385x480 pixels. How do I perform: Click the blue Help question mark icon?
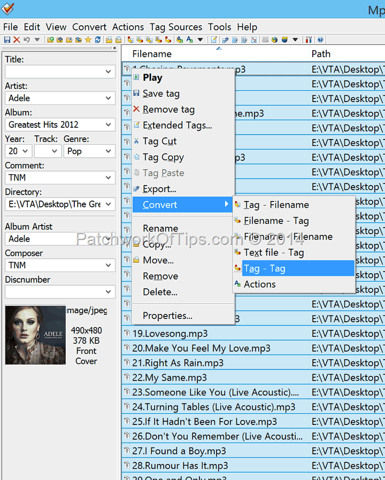click(320, 40)
